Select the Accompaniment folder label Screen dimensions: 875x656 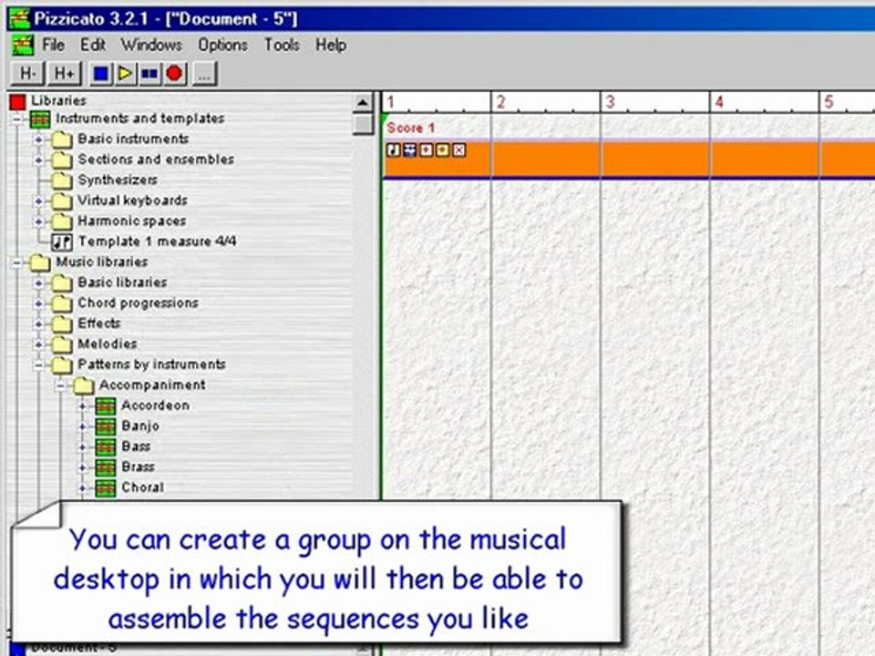(x=152, y=385)
